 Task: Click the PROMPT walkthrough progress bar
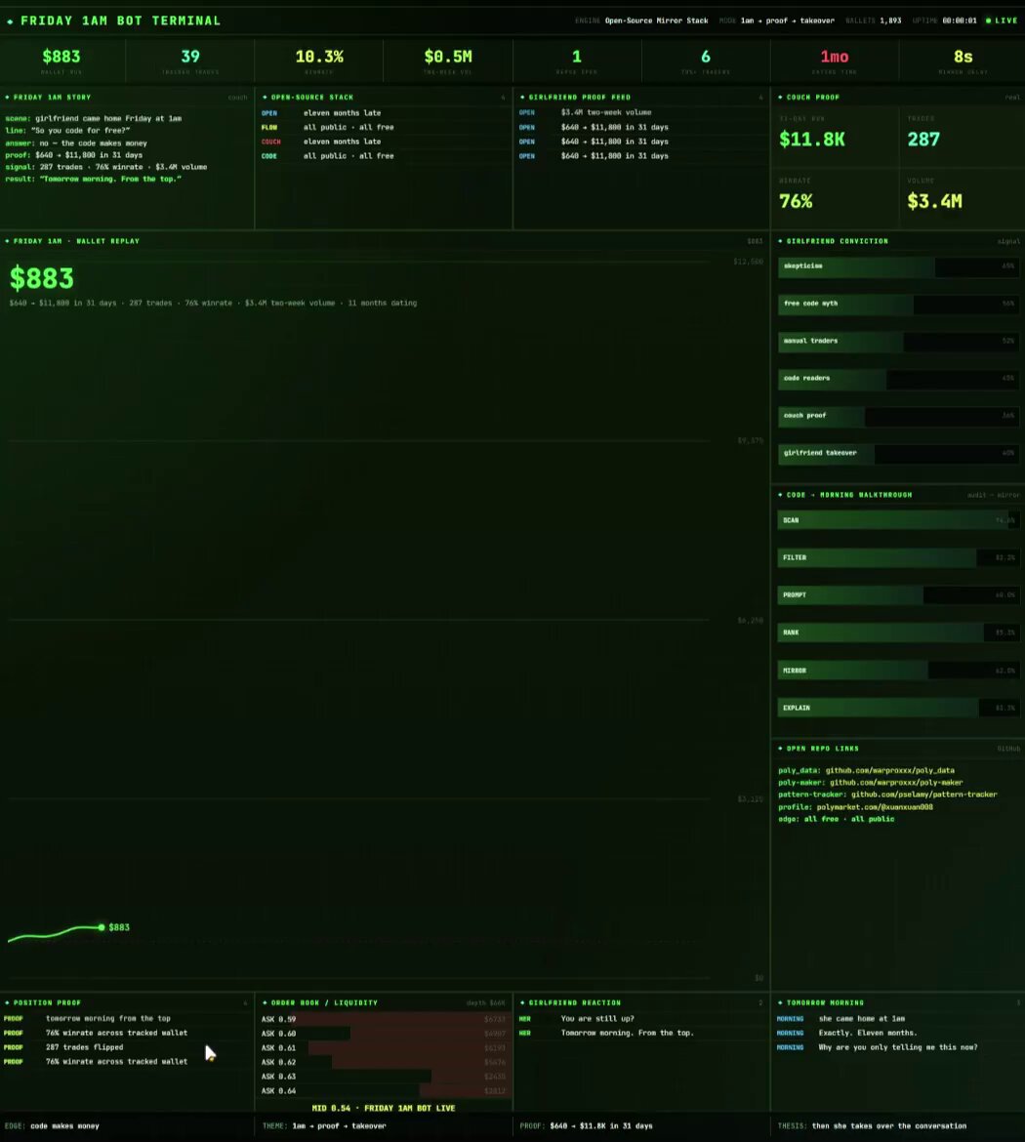898,595
